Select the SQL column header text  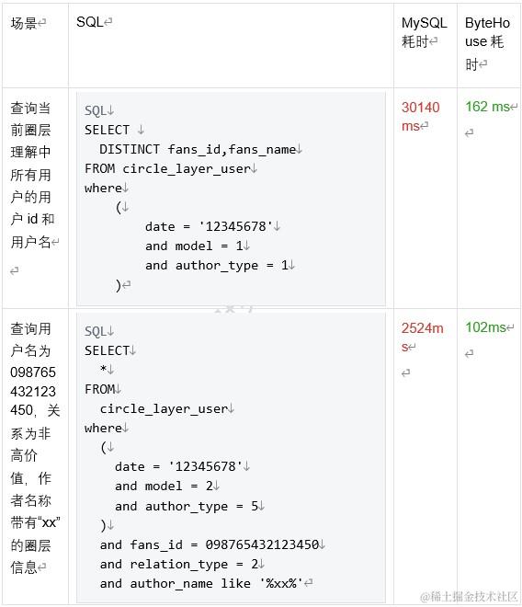point(89,22)
